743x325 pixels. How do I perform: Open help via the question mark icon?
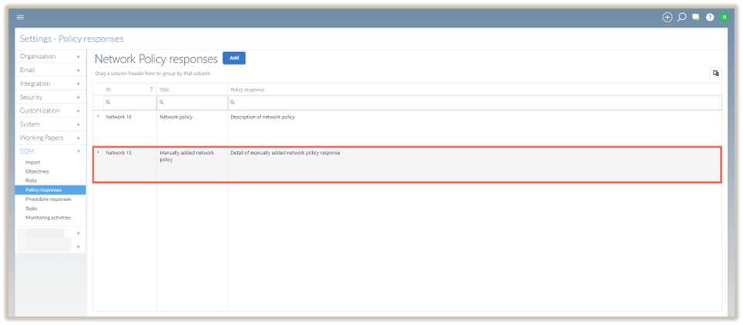pos(710,17)
